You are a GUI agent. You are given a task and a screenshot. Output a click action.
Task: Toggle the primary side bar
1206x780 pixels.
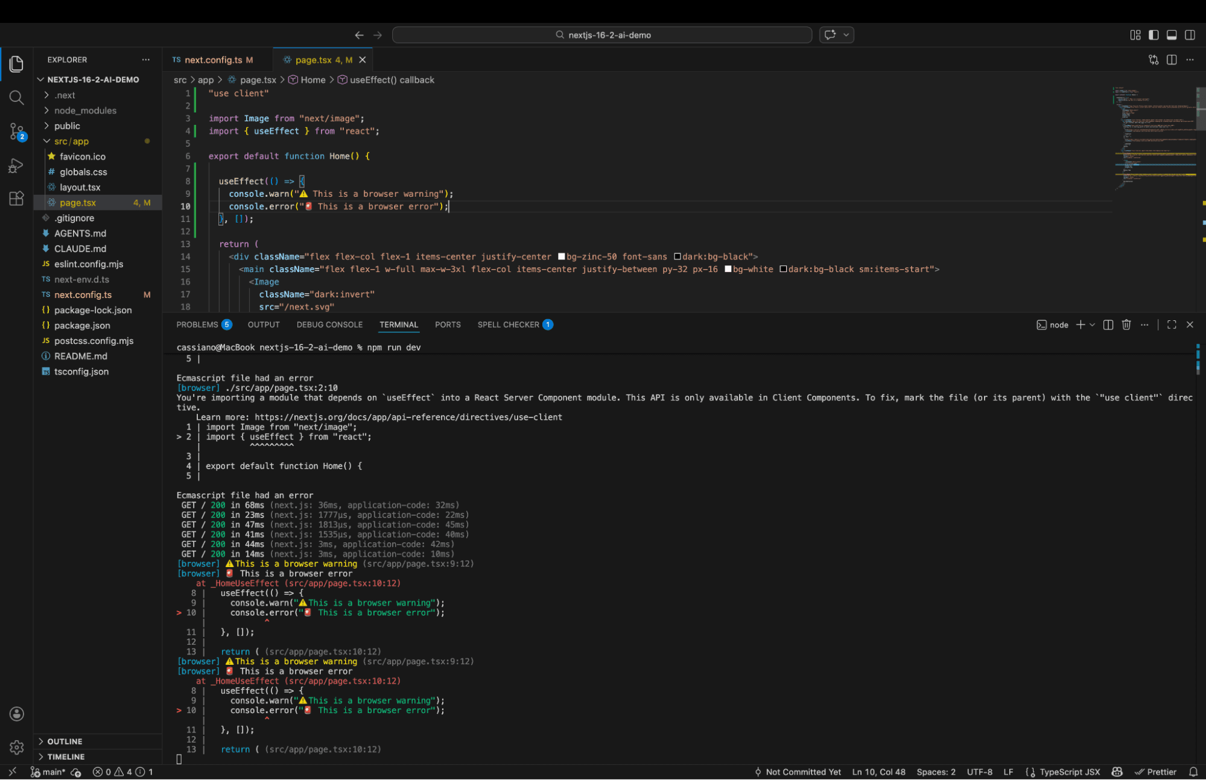pyautogui.click(x=1154, y=35)
